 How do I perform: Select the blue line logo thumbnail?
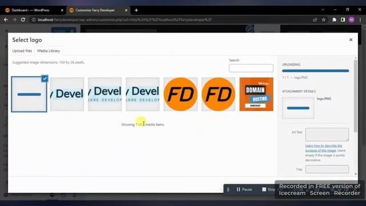29,94
